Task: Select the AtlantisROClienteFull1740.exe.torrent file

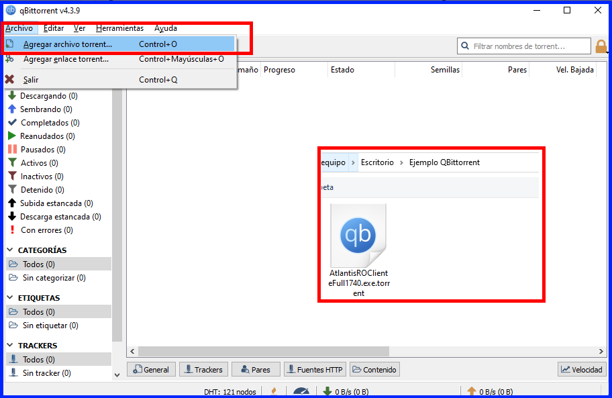Action: point(359,251)
